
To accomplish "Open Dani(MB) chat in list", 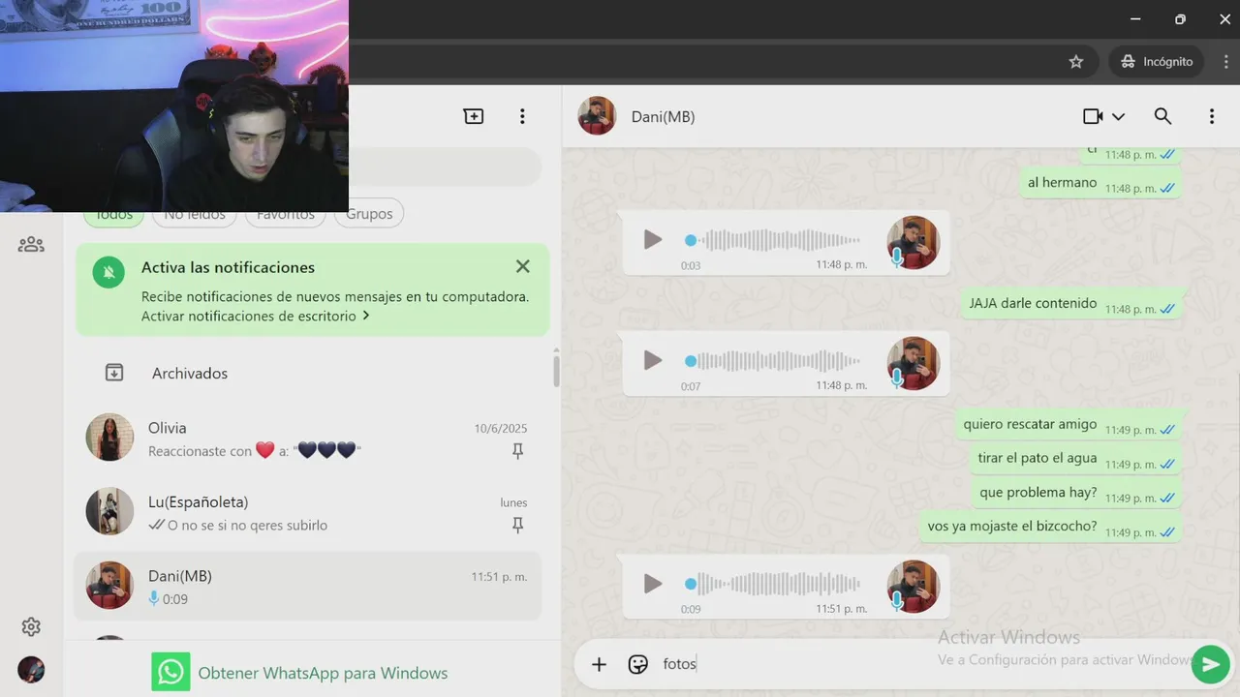I will 308,587.
